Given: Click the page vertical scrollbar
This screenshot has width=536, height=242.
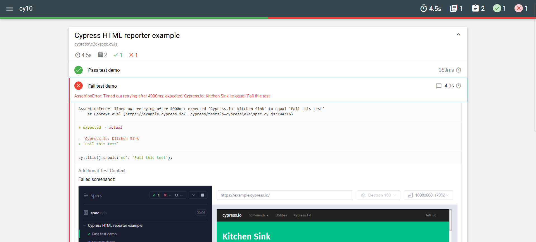Looking at the screenshot, I should click(535, 67).
